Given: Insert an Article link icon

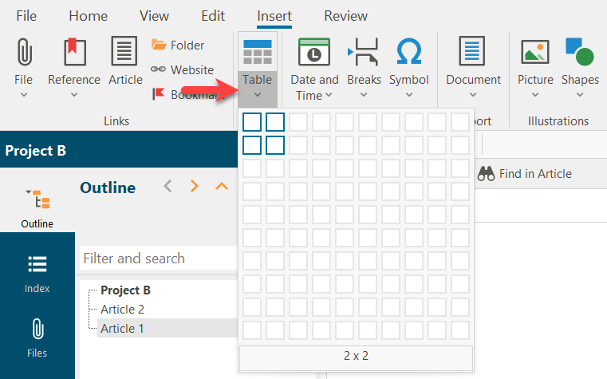Looking at the screenshot, I should [124, 53].
